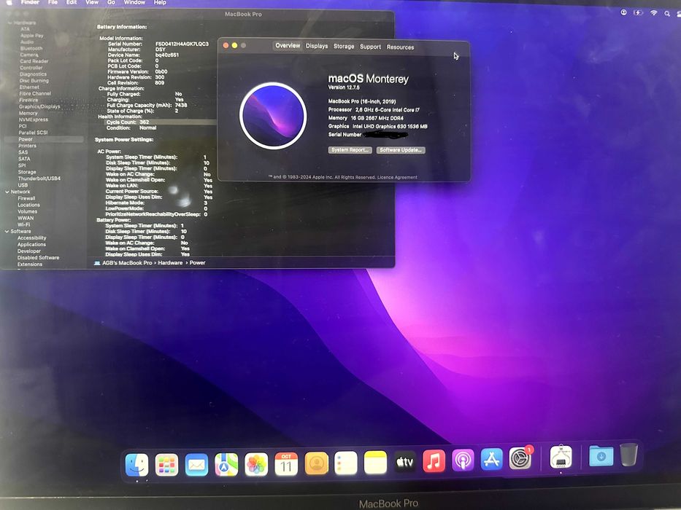Screen dimensions: 681x510
Task: Launch the Mail app from Dock
Action: point(197,465)
